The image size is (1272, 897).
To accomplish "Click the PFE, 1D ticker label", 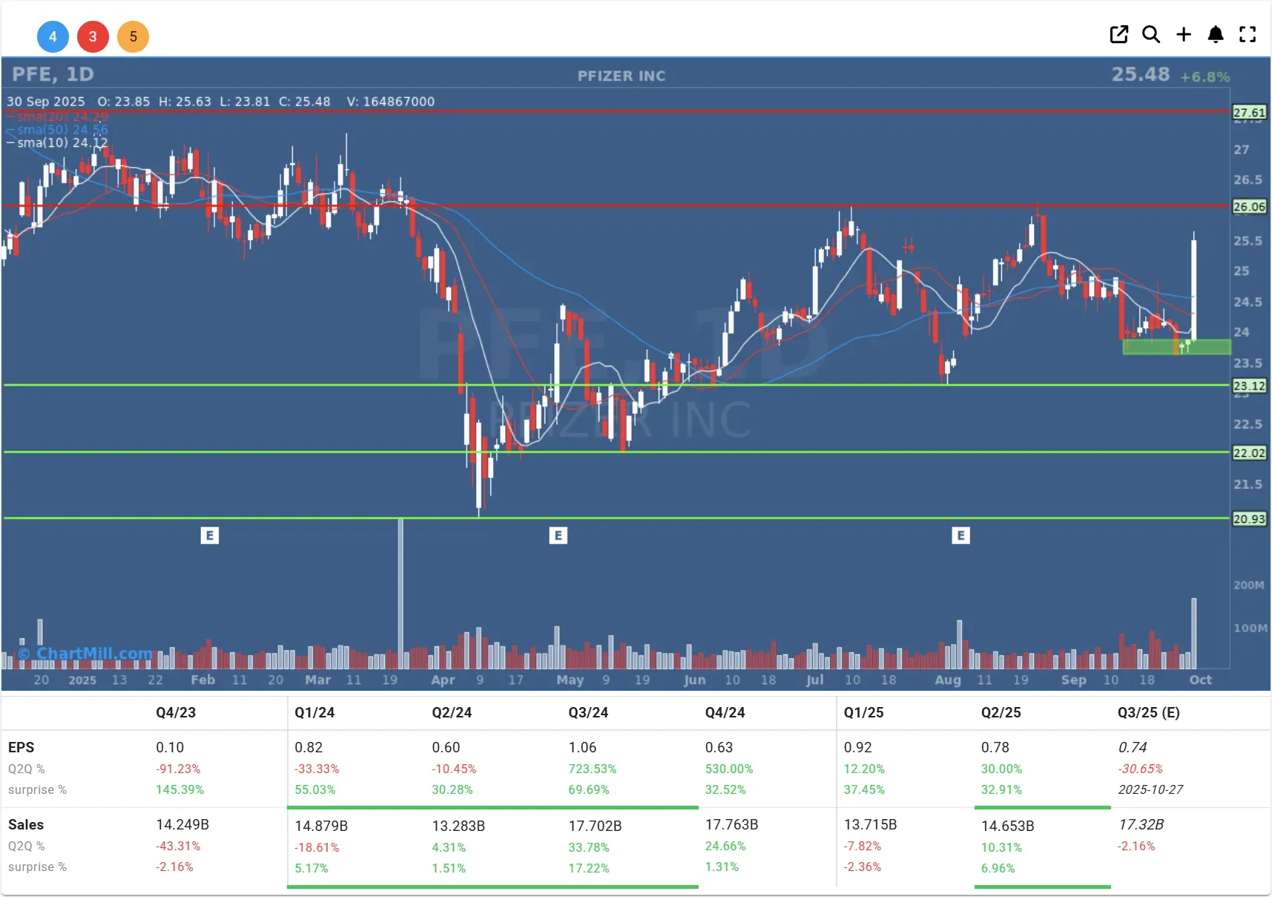I will [x=53, y=74].
